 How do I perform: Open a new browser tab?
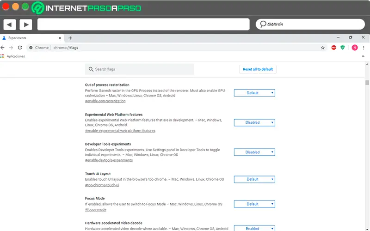70,38
